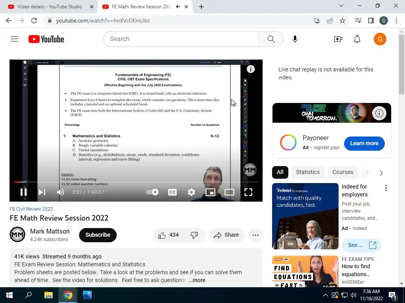The image size is (405, 303).
Task: Mute the video volume speaker
Action: coord(61,192)
